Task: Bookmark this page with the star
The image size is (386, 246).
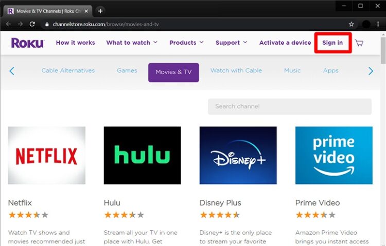Action: point(352,24)
